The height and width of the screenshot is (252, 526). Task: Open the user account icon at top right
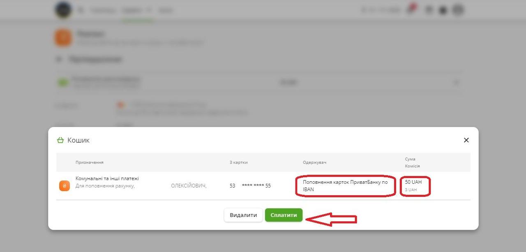[458, 10]
